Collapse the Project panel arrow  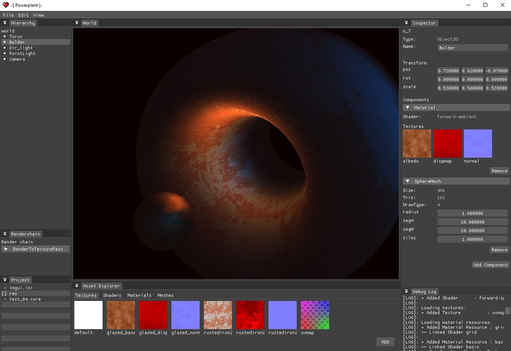tap(5, 280)
